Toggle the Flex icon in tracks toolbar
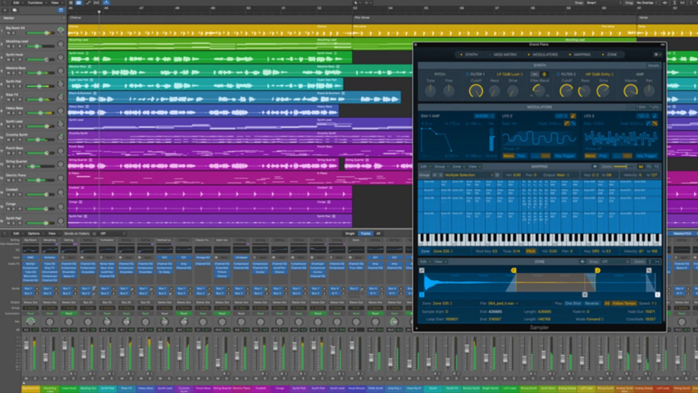The width and height of the screenshot is (698, 393). pyautogui.click(x=96, y=3)
